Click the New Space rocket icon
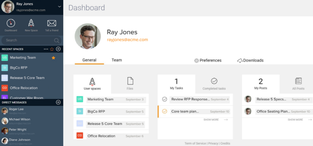Screen dimensions: 313x146 31,23
